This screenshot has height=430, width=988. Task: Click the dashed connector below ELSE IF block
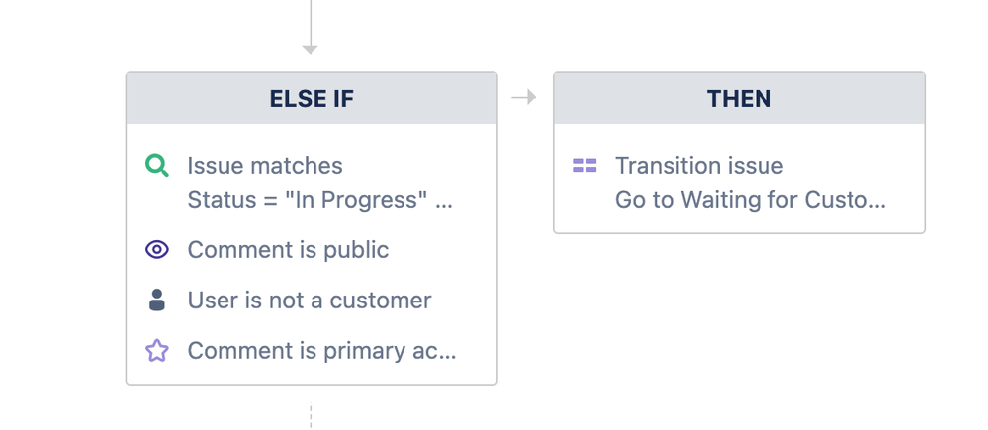pos(311,415)
